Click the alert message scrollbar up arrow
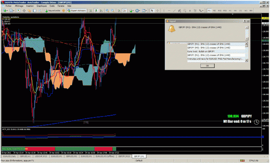Image resolution: width=270 pixels, height=163 pixels. (247, 28)
